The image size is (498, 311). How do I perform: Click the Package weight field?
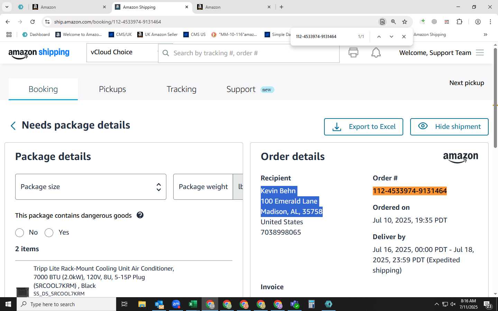coord(203,187)
